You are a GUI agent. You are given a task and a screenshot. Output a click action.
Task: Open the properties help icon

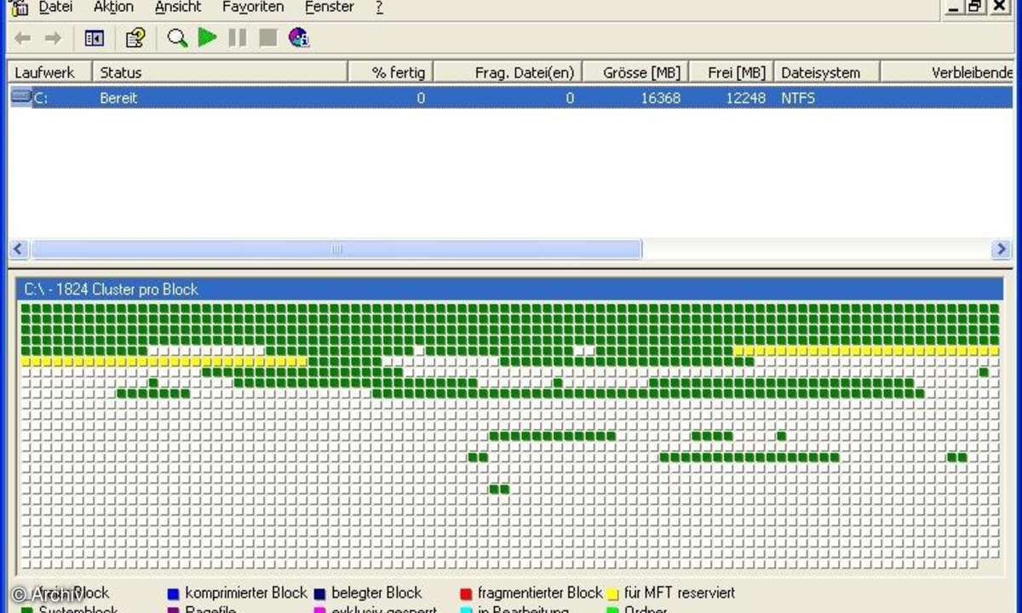[x=135, y=38]
